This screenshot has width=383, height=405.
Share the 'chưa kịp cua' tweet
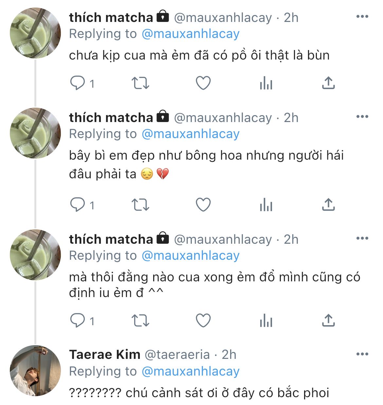coord(328,83)
